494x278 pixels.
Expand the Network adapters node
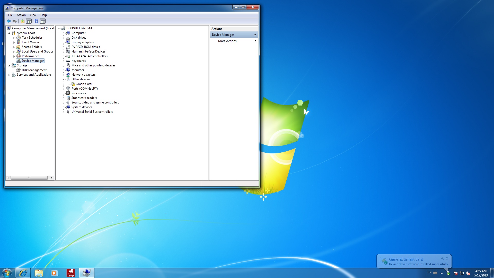[x=64, y=75]
